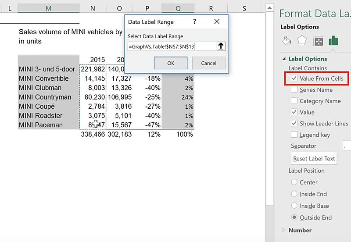
Task: Select the Inside End label position
Action: 294,194
